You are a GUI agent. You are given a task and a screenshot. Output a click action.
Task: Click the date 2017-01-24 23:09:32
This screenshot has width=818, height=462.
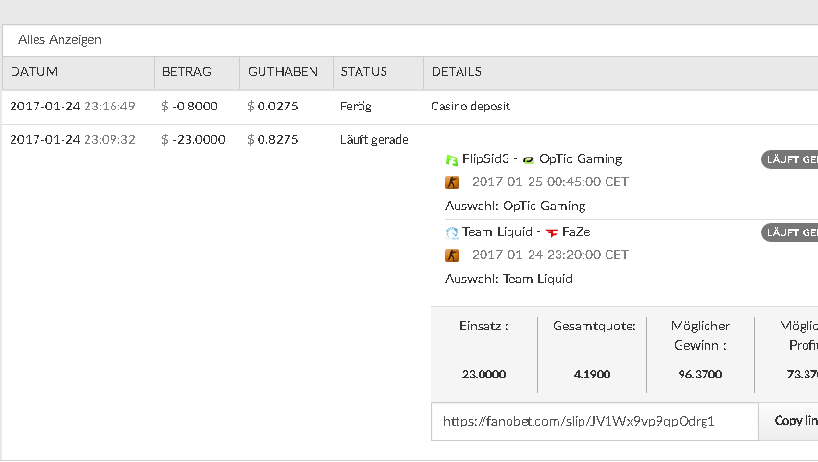pos(72,139)
